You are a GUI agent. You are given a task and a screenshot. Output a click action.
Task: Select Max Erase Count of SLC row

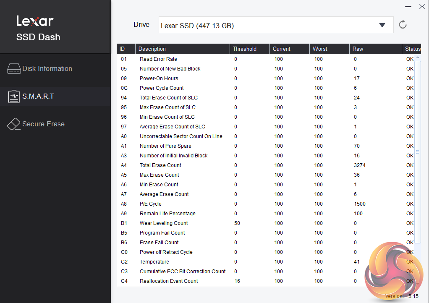click(266, 107)
